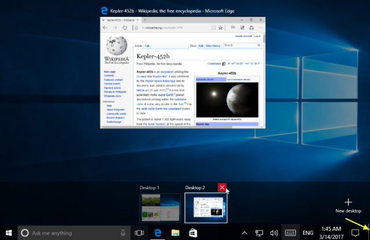370x240 pixels.
Task: Click the Kepler-452b planet illustration
Action: tap(227, 100)
